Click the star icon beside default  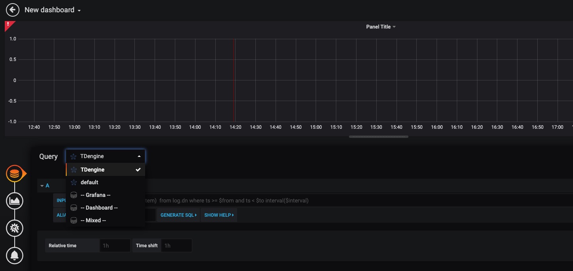click(73, 182)
